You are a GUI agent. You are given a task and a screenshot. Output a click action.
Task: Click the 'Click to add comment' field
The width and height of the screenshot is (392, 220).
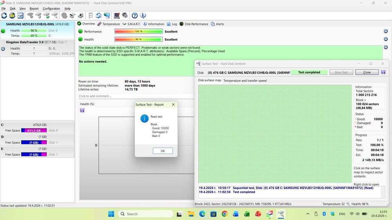pyautogui.click(x=136, y=96)
